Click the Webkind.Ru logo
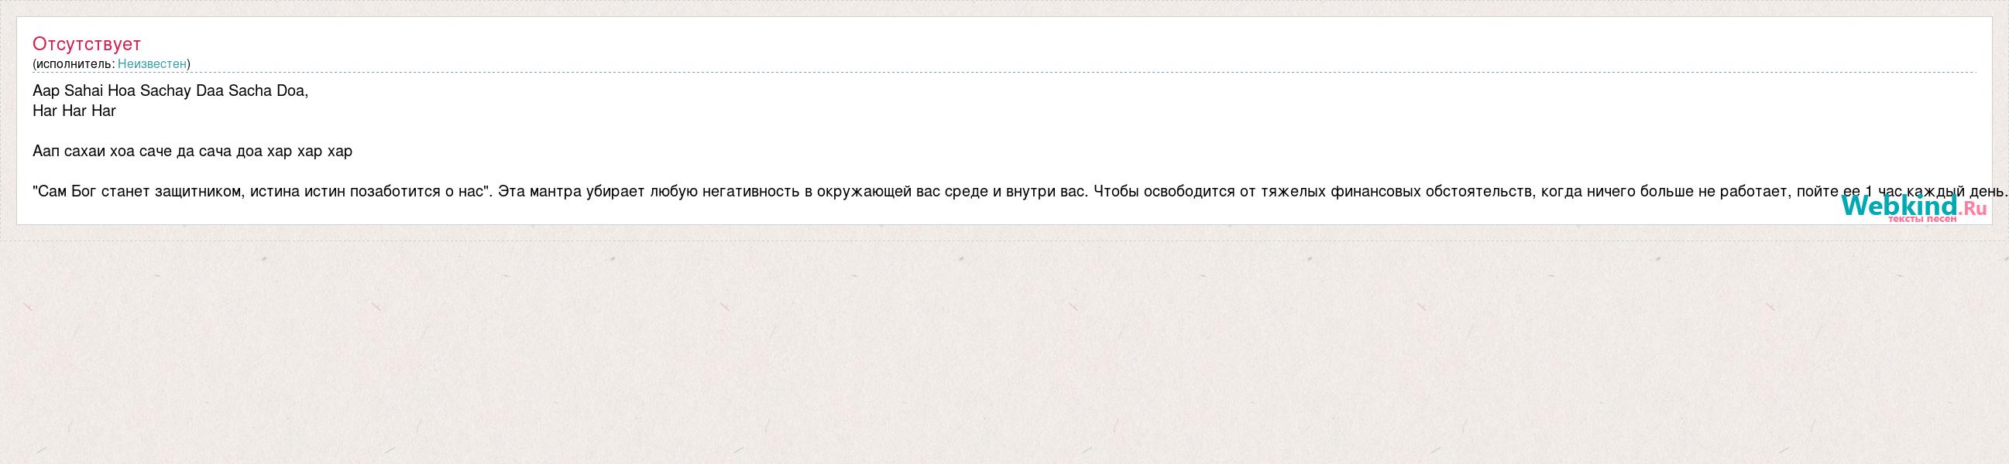The image size is (2009, 464). (x=1914, y=207)
